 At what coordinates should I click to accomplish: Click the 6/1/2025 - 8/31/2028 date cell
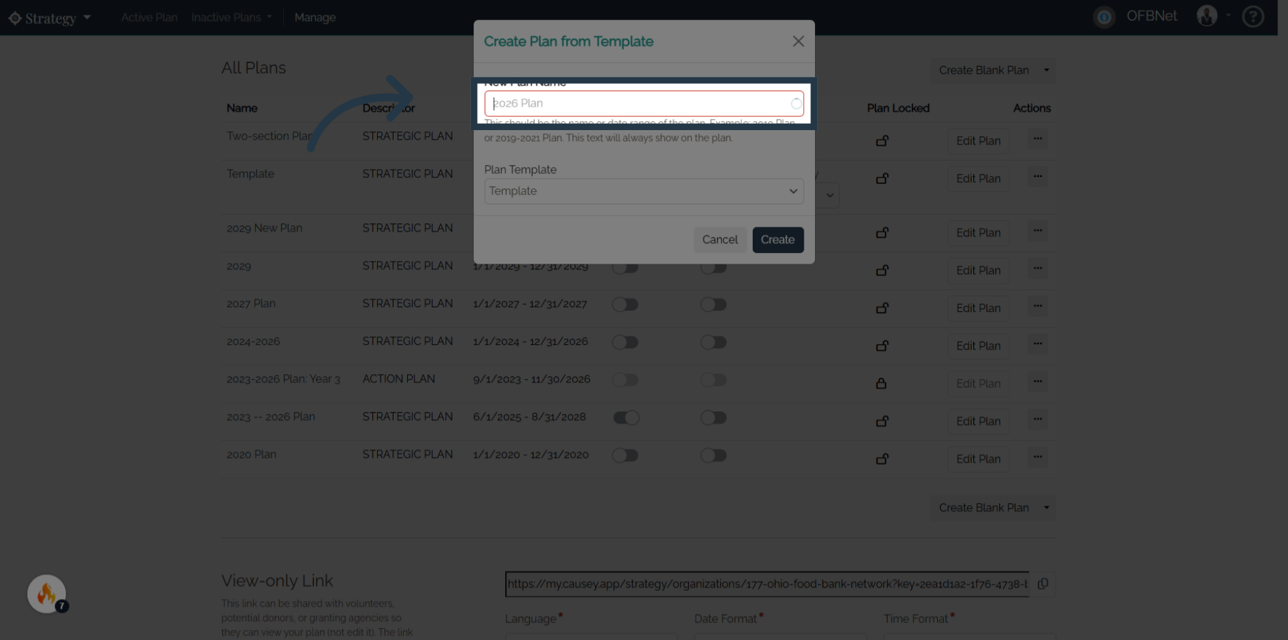[529, 417]
